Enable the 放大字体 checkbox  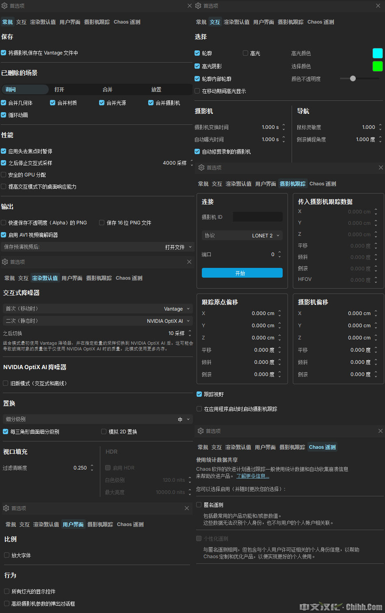7,555
